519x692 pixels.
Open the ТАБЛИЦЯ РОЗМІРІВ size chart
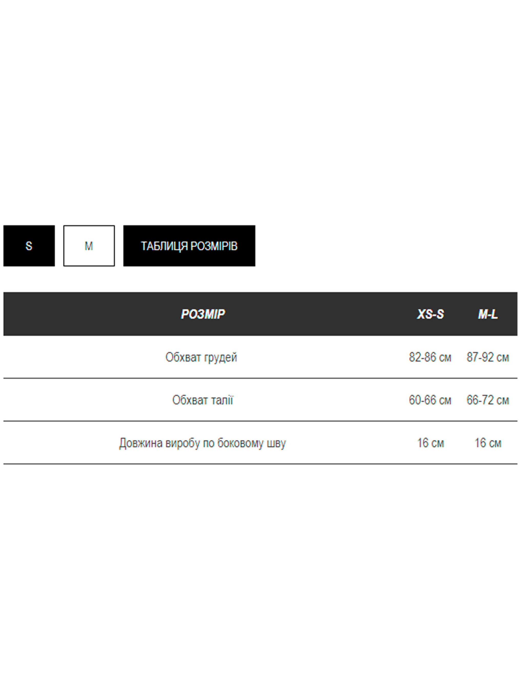[189, 246]
